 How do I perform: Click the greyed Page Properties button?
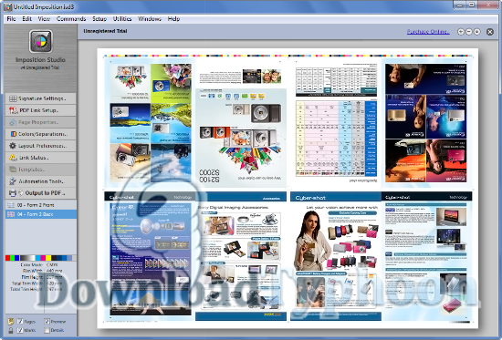[41, 122]
